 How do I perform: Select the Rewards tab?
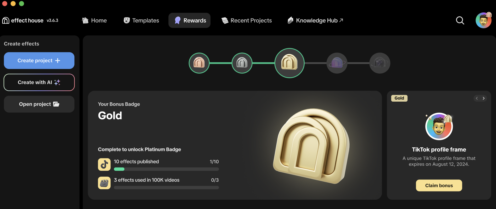[x=190, y=20]
